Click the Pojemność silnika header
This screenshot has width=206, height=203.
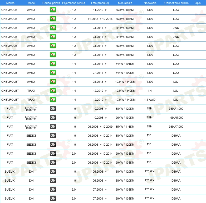tap(73, 3)
